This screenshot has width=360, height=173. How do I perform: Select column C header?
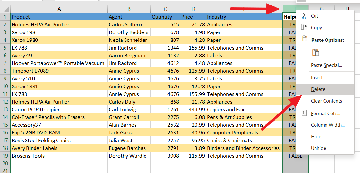(165, 9)
